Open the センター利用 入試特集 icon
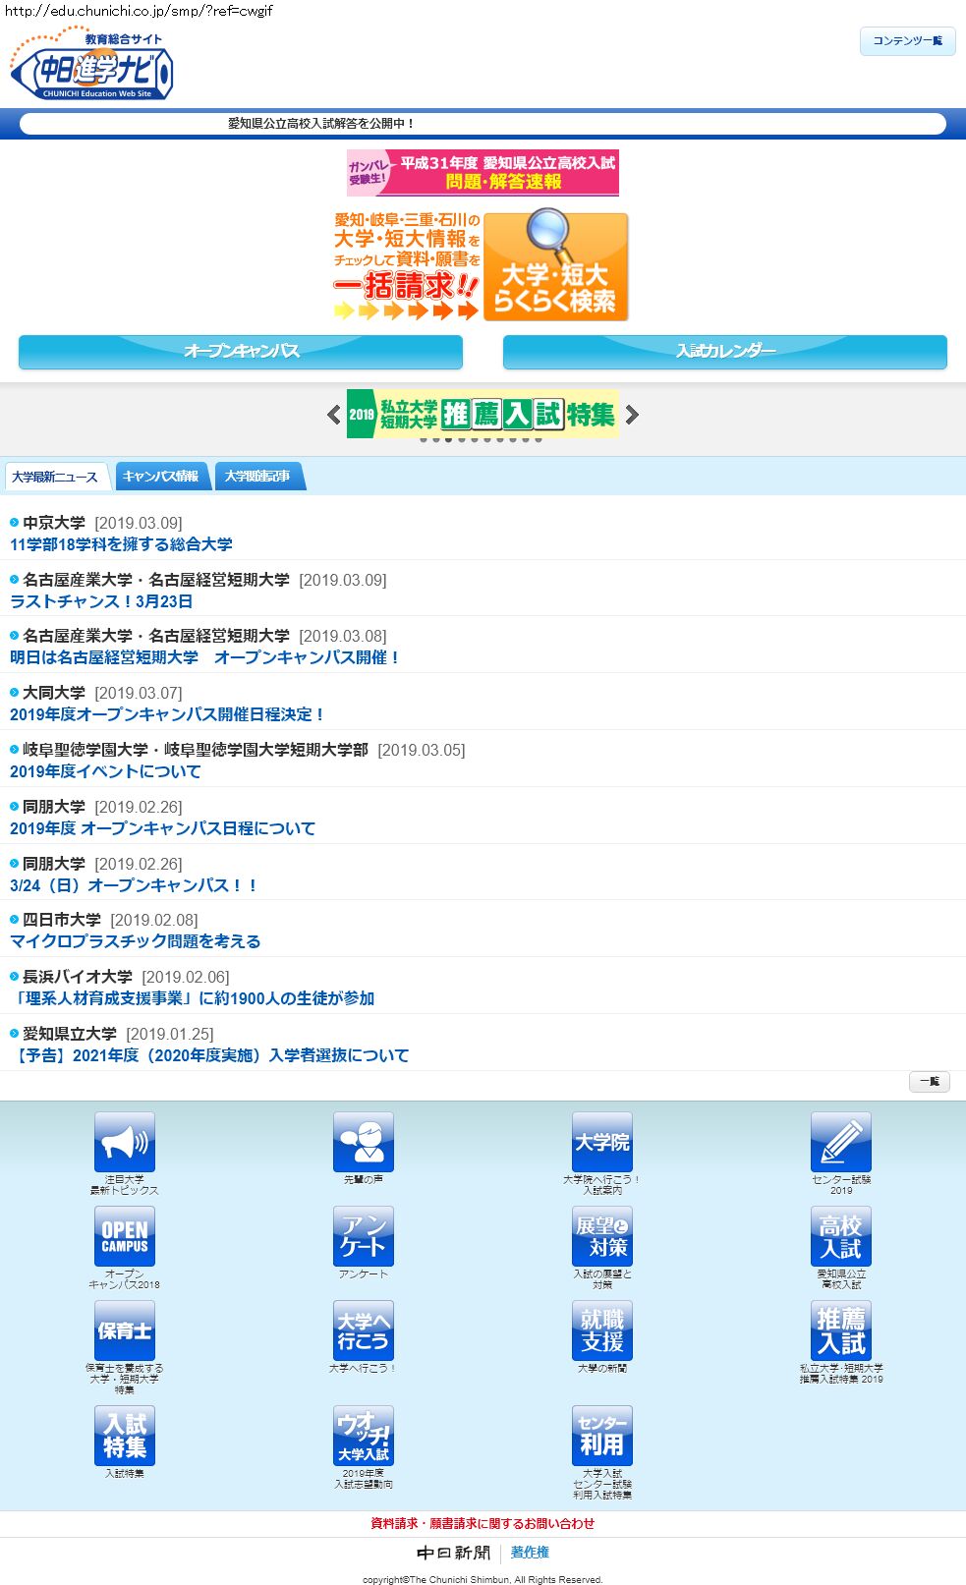 click(602, 1436)
